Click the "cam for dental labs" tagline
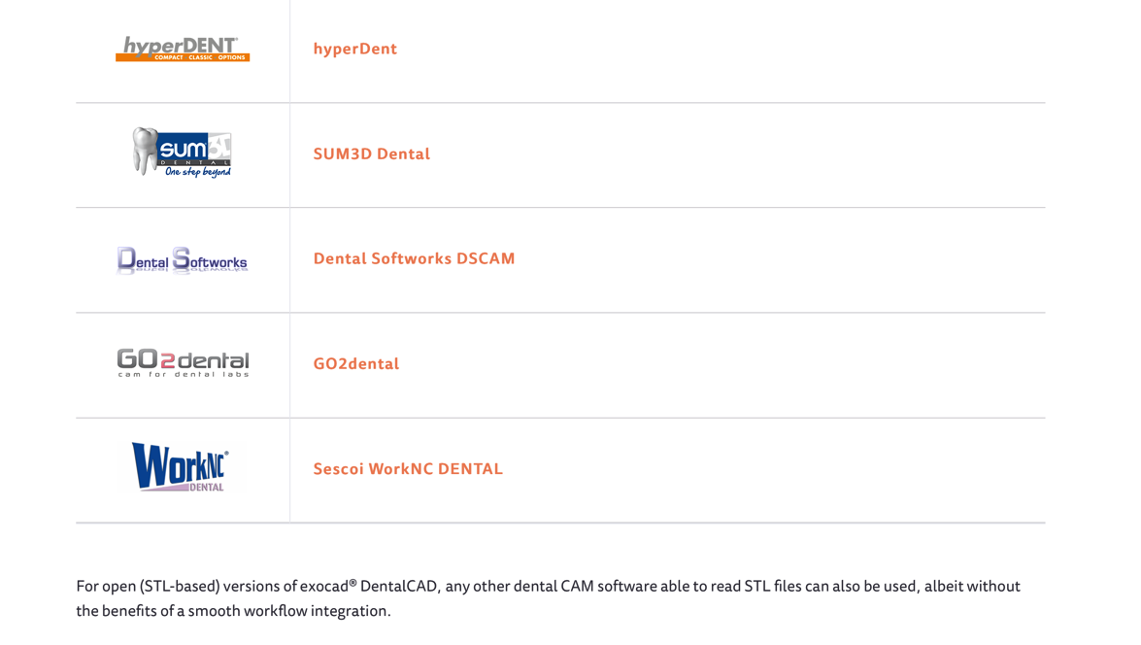1141x645 pixels. 183,374
